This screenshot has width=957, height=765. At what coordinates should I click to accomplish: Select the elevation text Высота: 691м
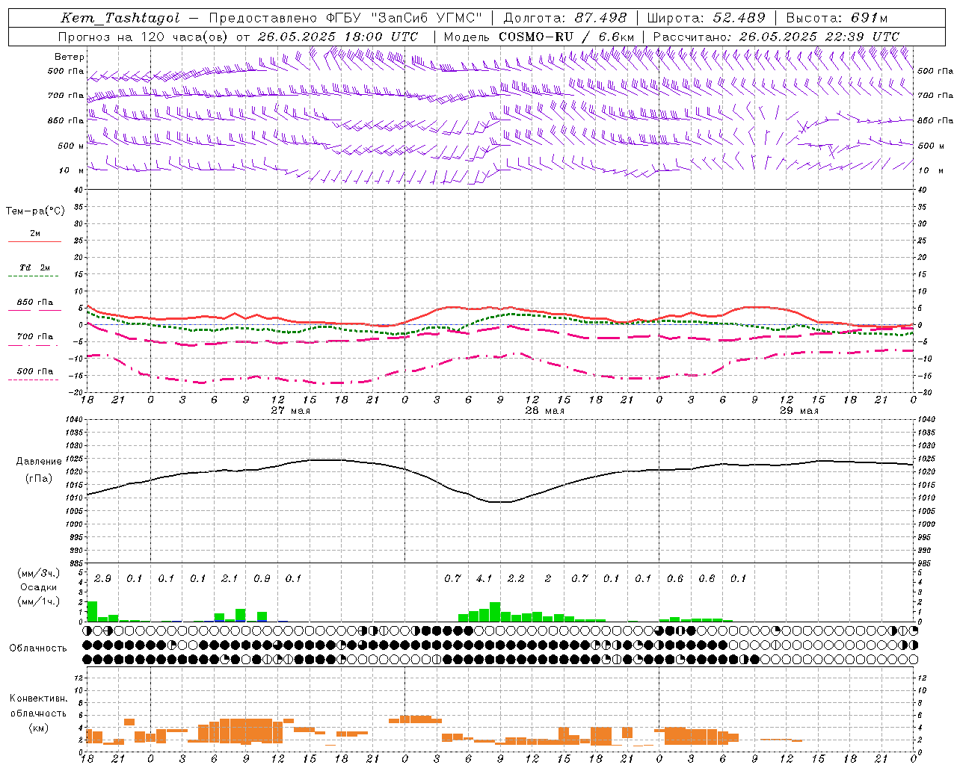pos(837,18)
